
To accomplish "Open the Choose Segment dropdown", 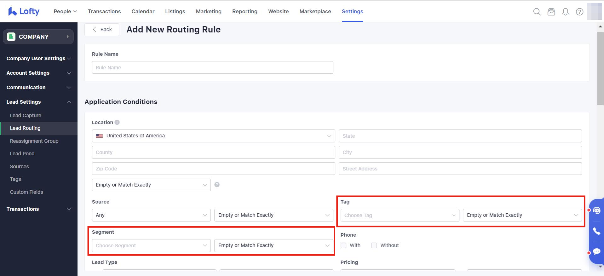I will pos(151,245).
